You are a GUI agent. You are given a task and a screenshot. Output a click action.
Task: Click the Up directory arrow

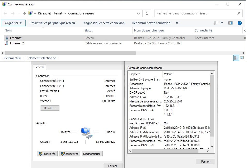(x=24, y=13)
